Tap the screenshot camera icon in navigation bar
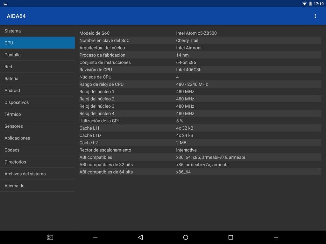 coord(50,237)
